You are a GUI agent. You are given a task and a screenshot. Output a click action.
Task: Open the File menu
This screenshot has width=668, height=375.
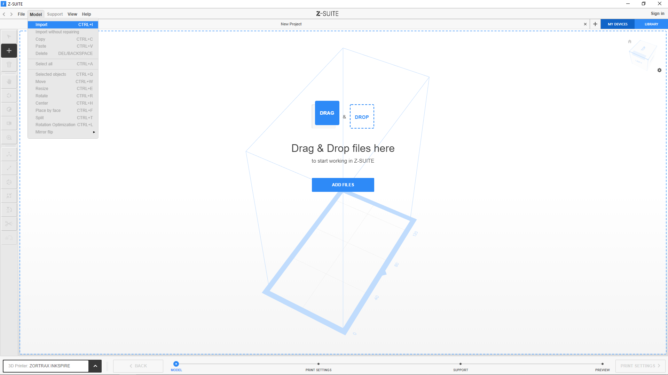pyautogui.click(x=21, y=14)
